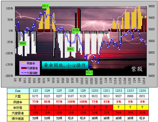
Task: Select the 8961 green data label
Action: tap(70, 49)
